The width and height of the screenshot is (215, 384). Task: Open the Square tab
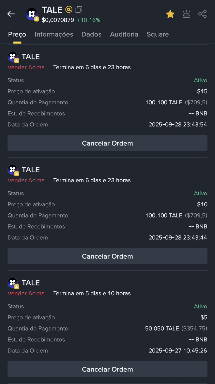coord(158,34)
